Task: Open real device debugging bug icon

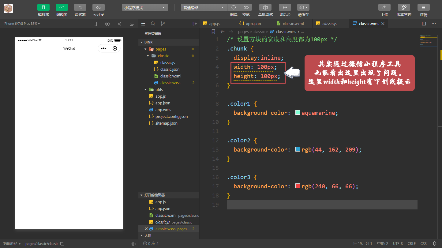Action: (265, 7)
